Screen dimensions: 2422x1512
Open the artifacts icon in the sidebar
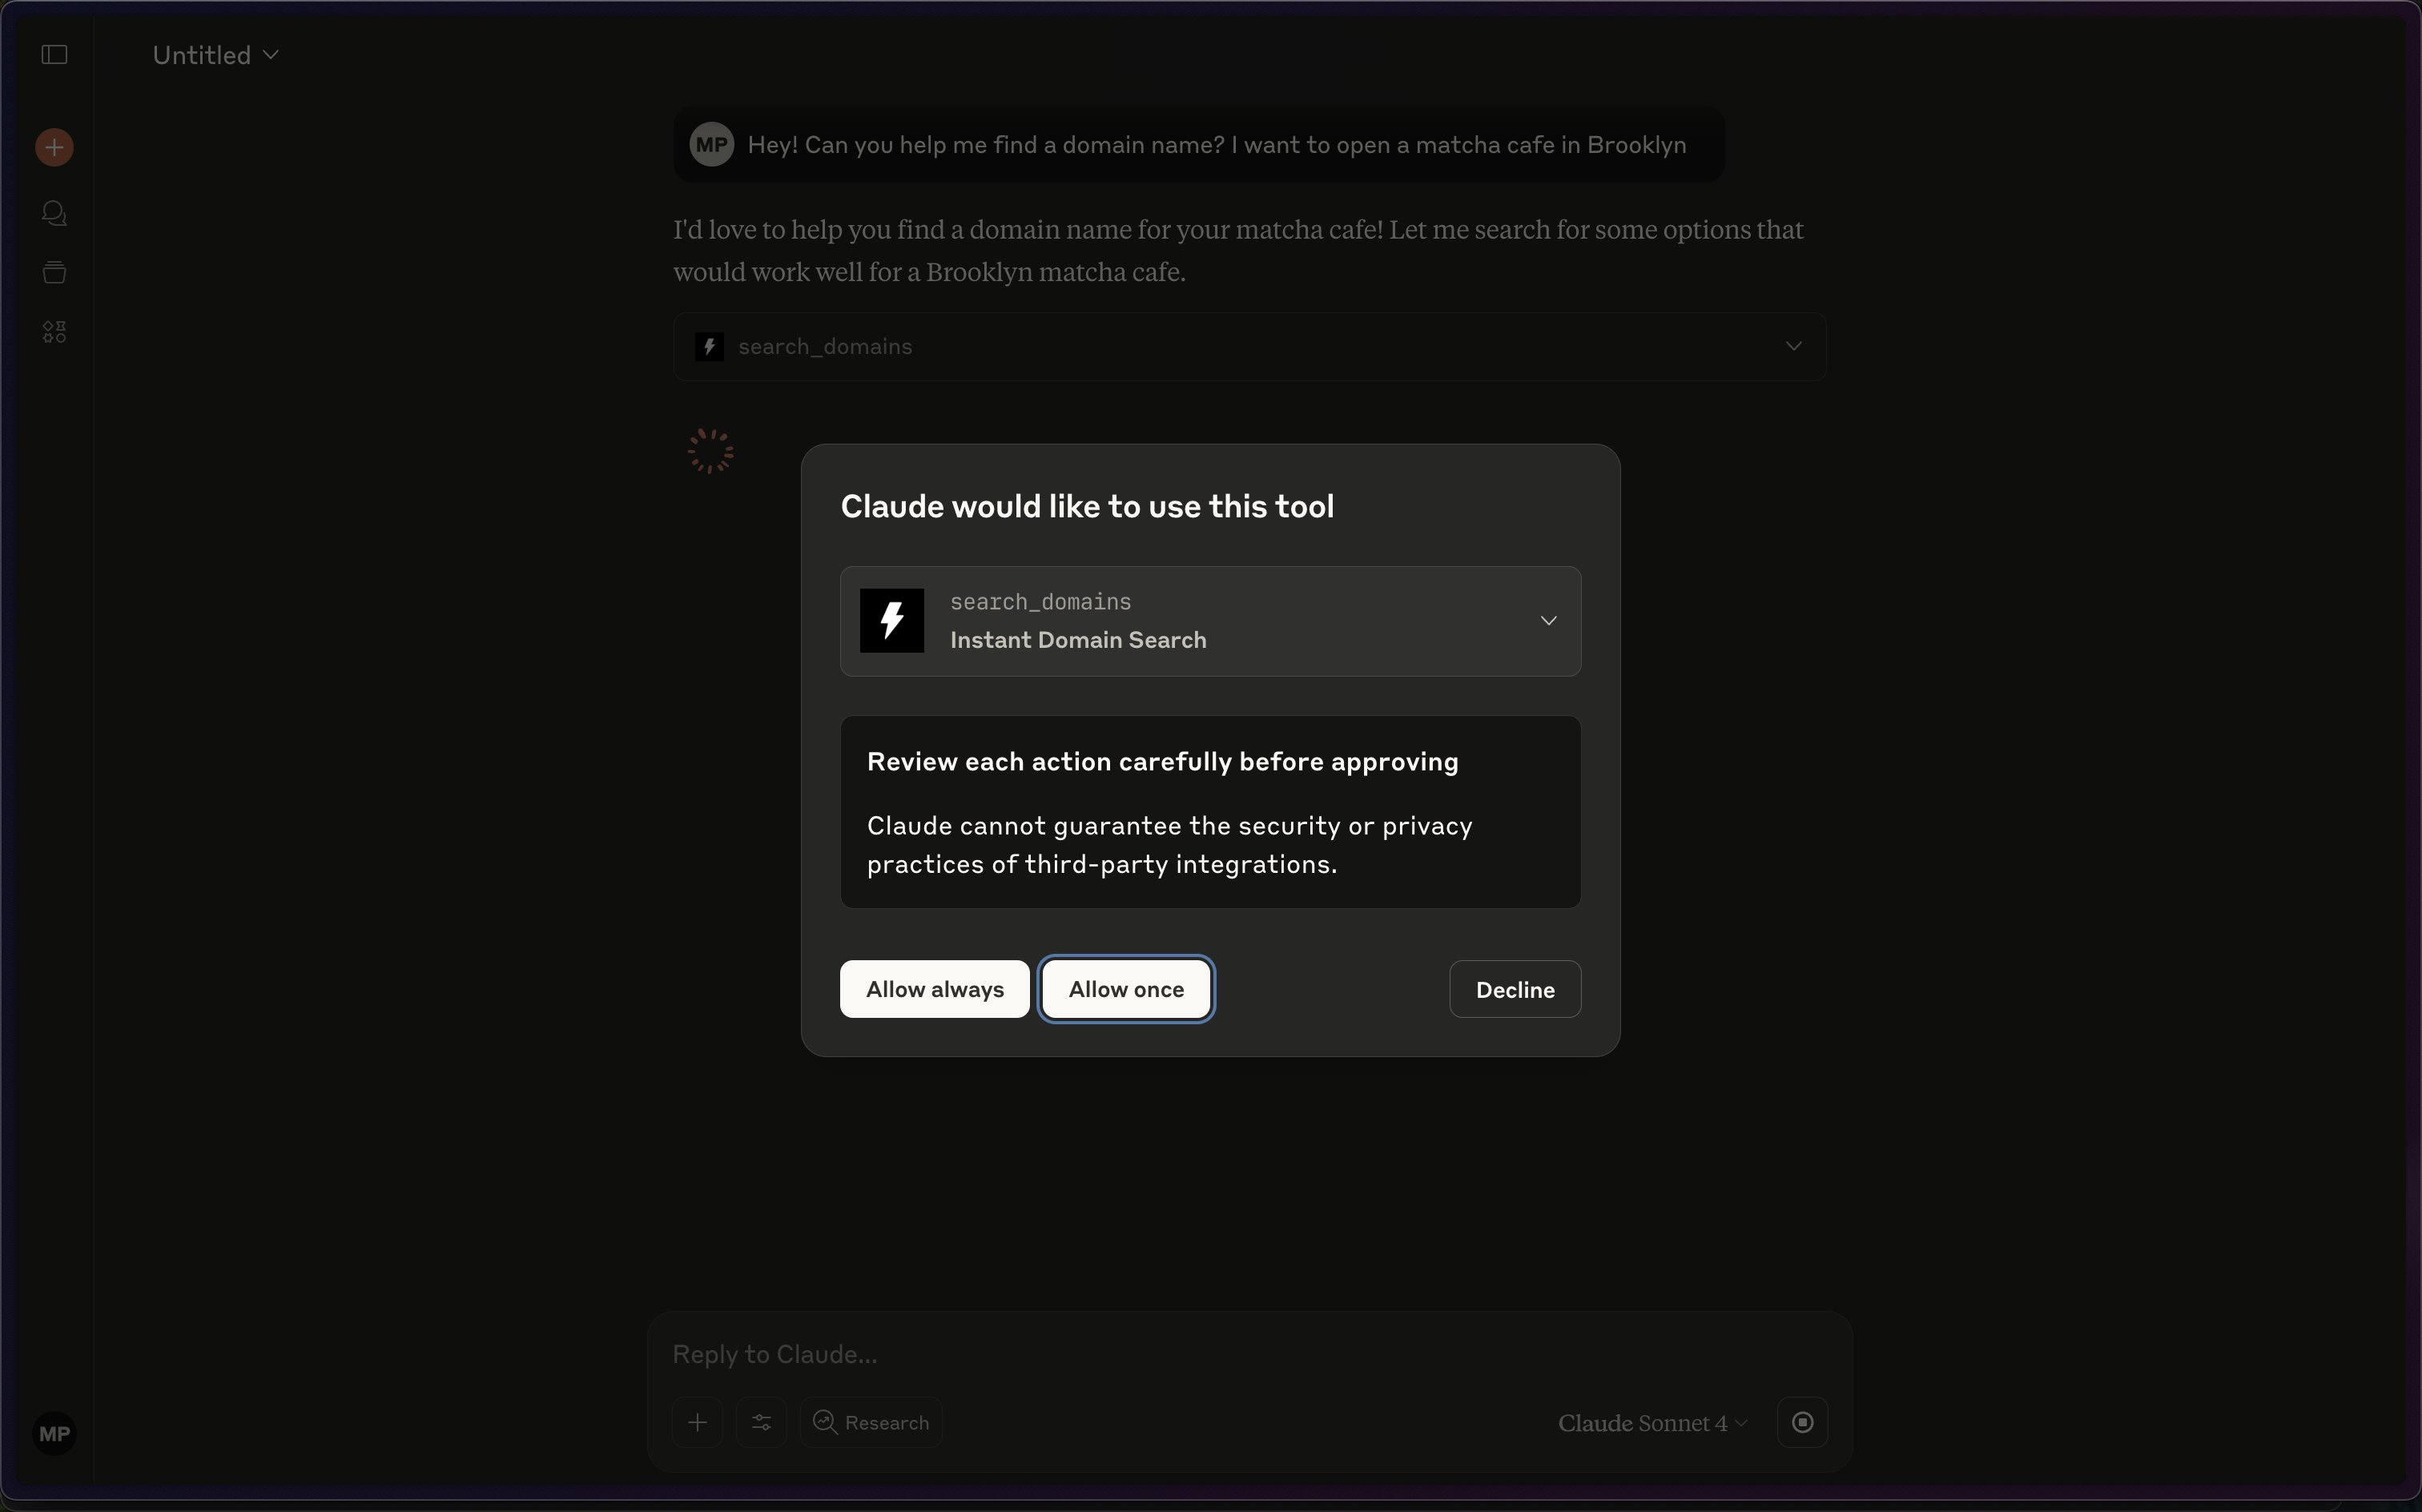54,332
